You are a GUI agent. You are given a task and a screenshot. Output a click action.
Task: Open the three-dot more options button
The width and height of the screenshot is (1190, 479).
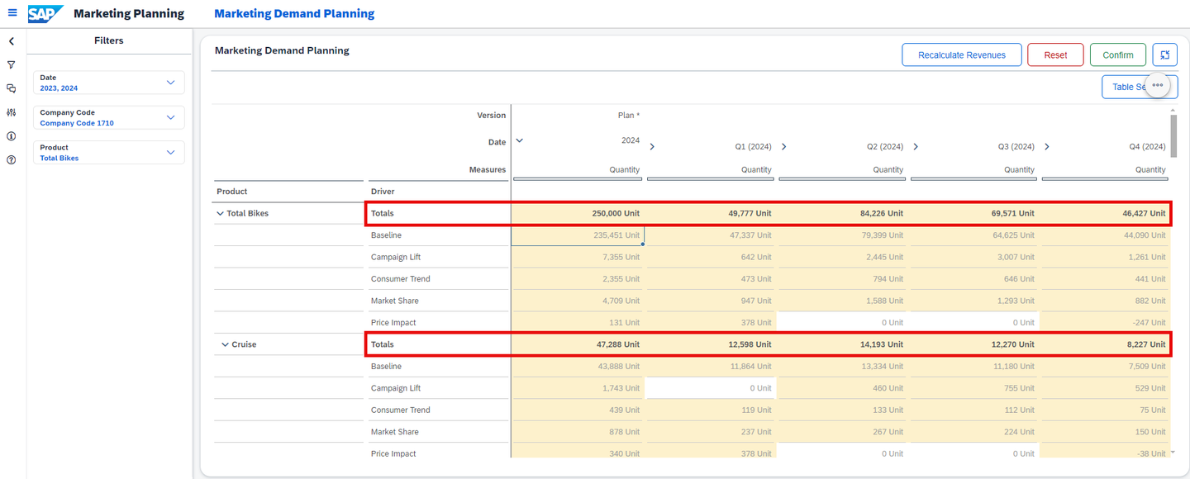(x=1157, y=85)
